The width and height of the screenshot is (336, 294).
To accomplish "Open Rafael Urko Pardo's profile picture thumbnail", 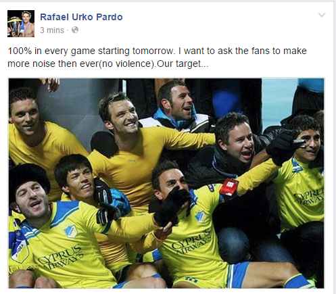I will point(21,24).
